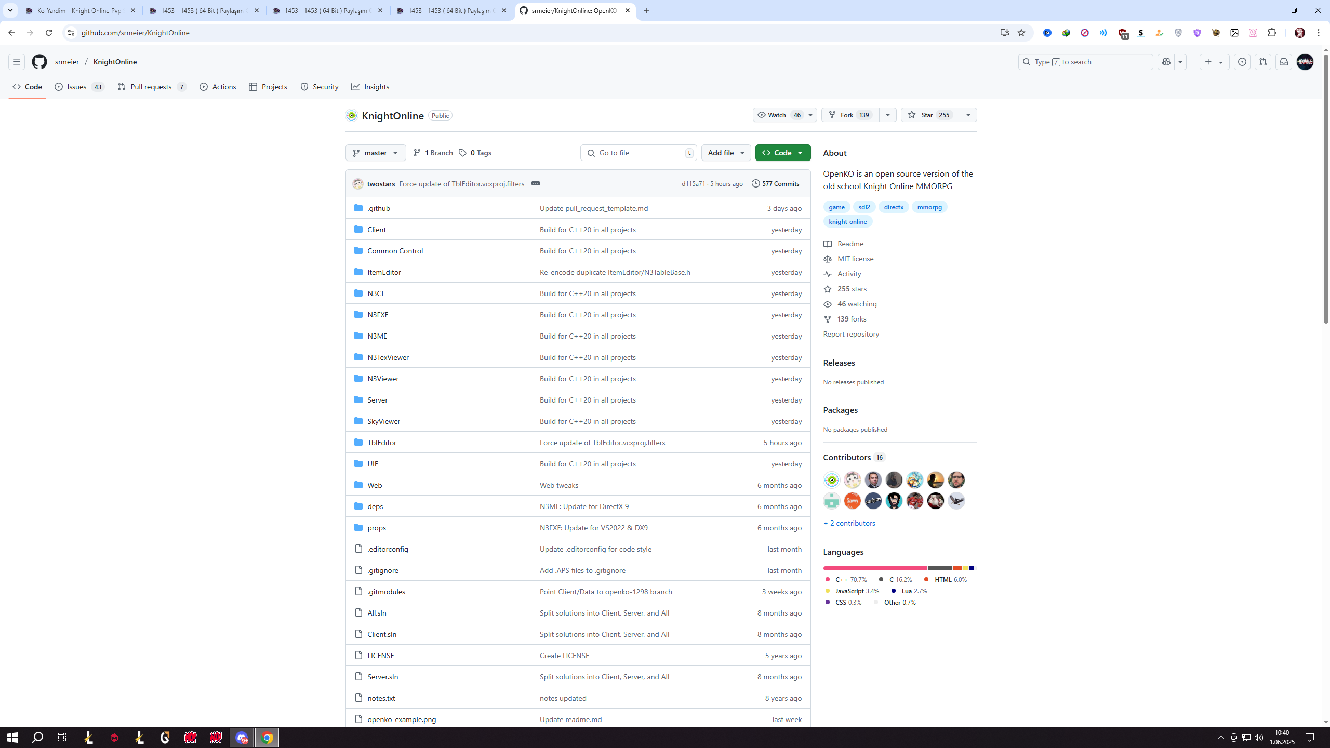This screenshot has width=1330, height=748.
Task: Click the install app icon in address bar
Action: click(1005, 33)
